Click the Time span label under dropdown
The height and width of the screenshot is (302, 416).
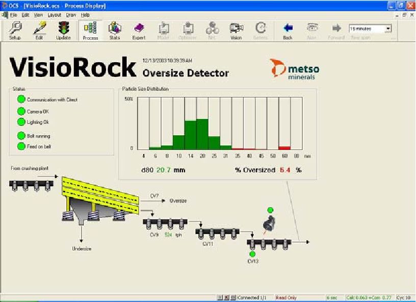(x=361, y=38)
